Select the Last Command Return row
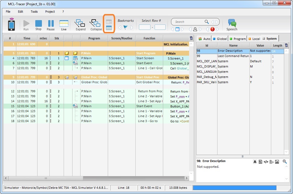The image size is (293, 194). pyautogui.click(x=240, y=56)
